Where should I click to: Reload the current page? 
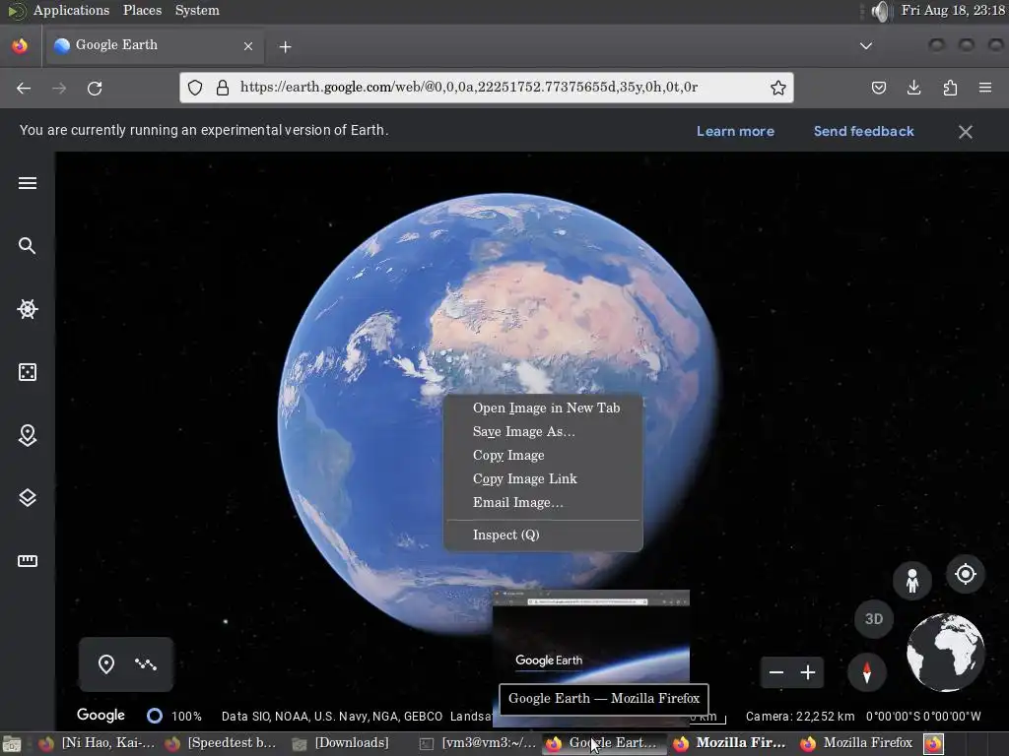pyautogui.click(x=95, y=88)
